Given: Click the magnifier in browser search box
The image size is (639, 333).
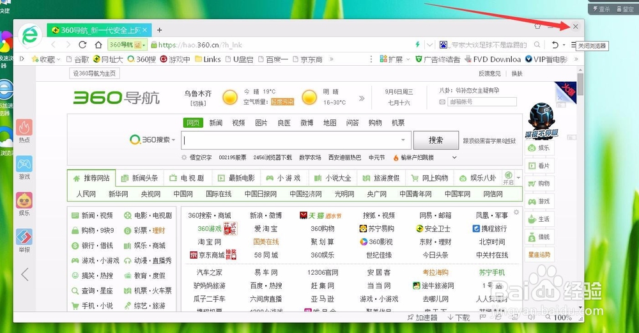Looking at the screenshot, I should 537,45.
